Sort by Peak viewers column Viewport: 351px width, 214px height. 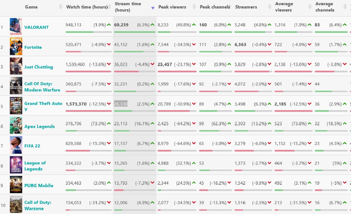click(x=172, y=7)
